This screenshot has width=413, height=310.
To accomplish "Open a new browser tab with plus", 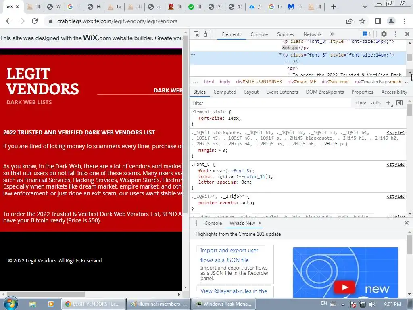I will pyautogui.click(x=334, y=7).
